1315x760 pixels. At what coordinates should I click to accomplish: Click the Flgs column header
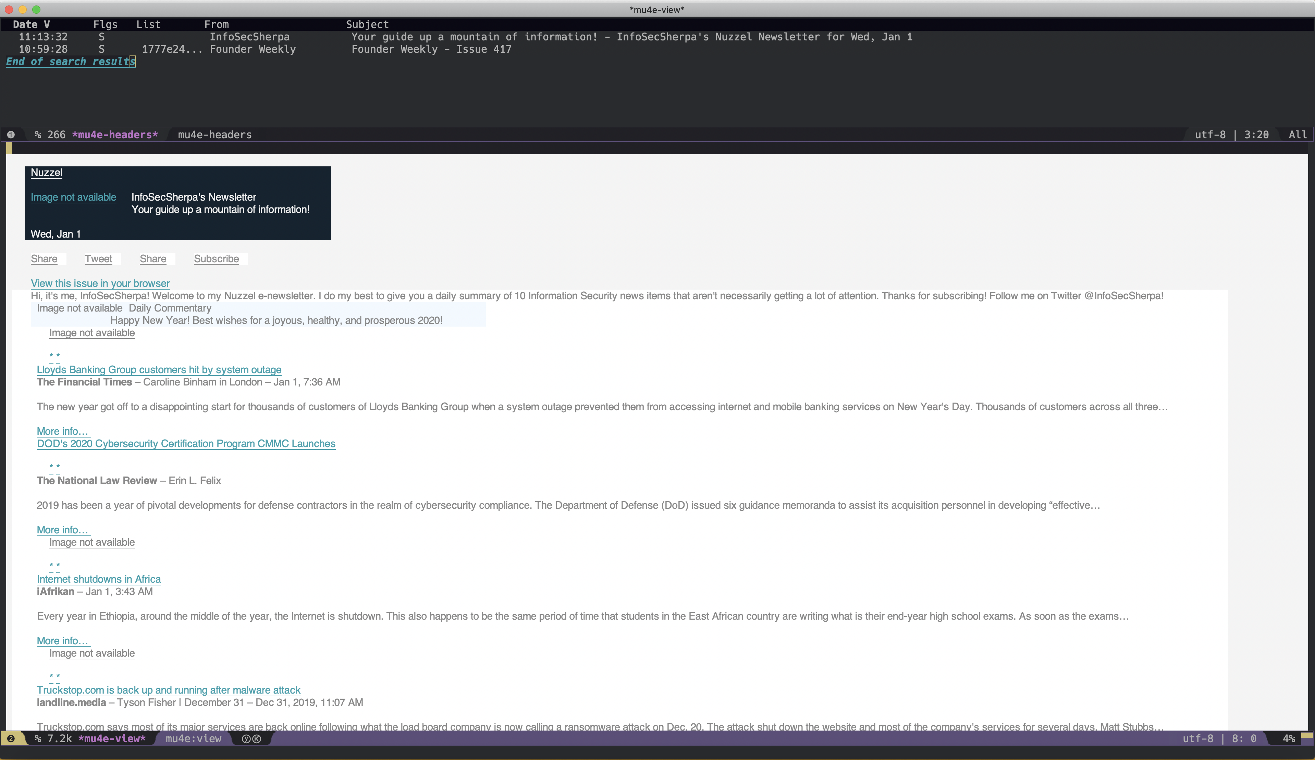[106, 25]
